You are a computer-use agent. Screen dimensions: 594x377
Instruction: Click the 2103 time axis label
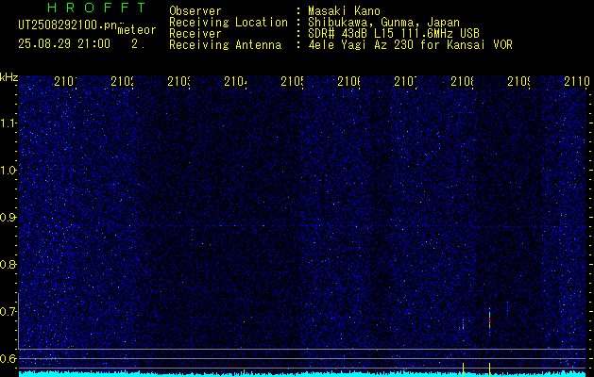coord(178,81)
